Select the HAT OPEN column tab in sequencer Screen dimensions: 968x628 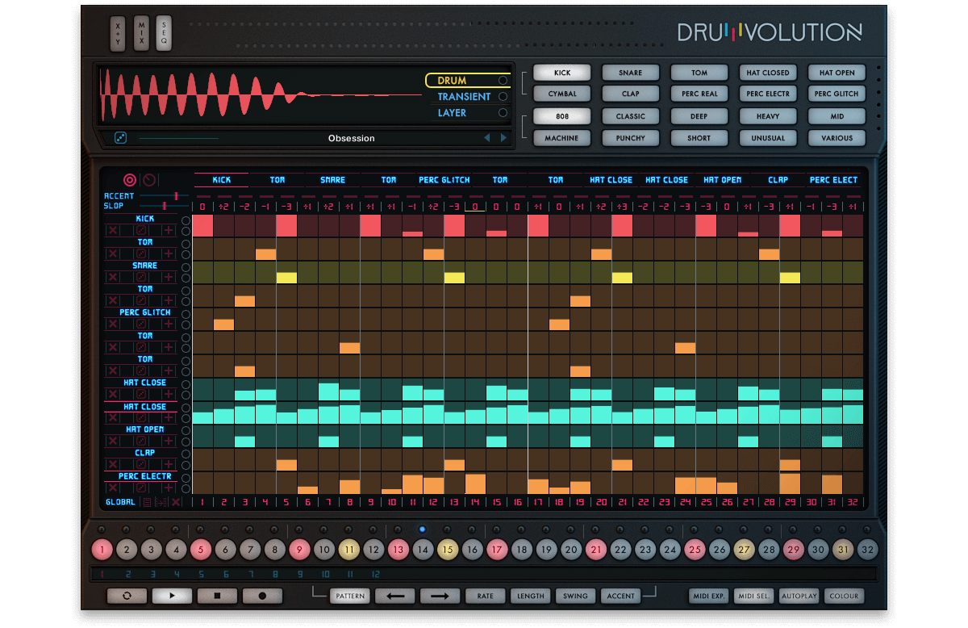[x=722, y=180]
